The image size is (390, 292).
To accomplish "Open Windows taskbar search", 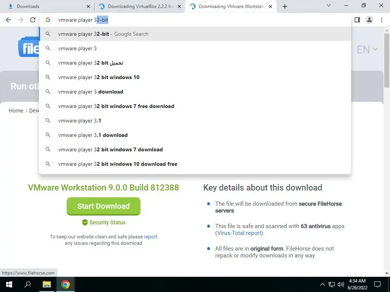I will (x=27, y=284).
